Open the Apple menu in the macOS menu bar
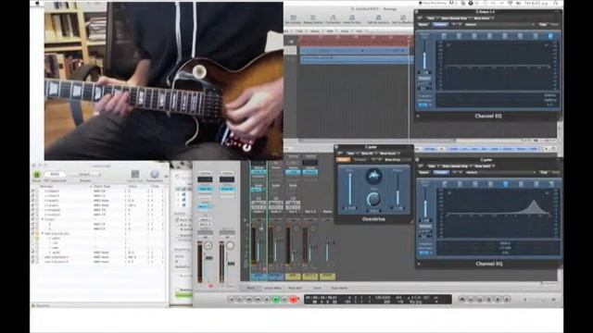 point(37,3)
